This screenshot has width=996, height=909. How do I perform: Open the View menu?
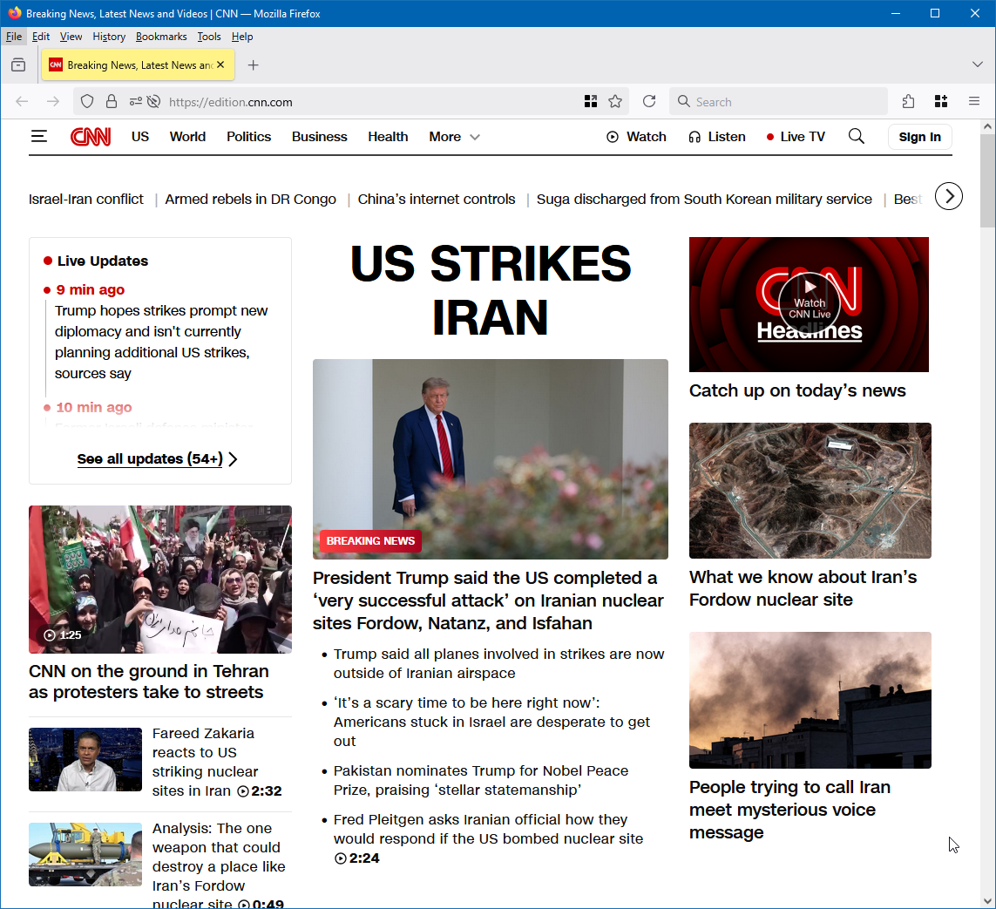pyautogui.click(x=71, y=37)
